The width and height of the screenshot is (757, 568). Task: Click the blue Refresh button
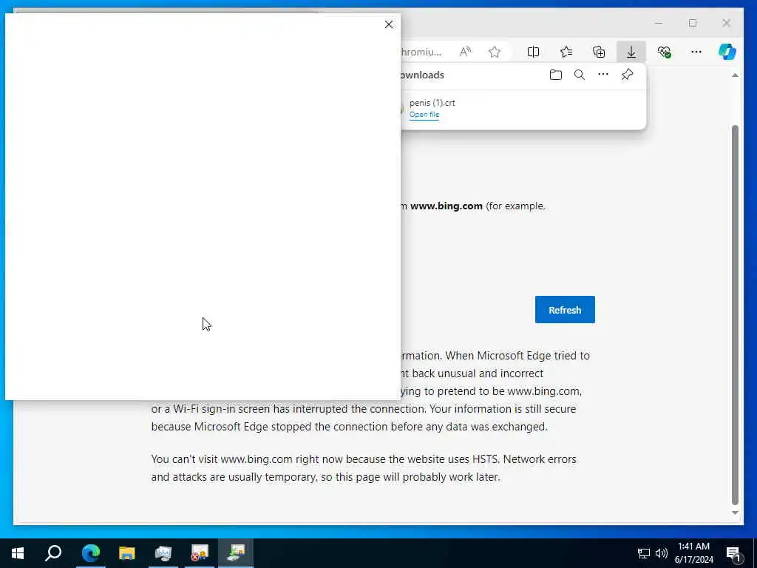click(565, 310)
